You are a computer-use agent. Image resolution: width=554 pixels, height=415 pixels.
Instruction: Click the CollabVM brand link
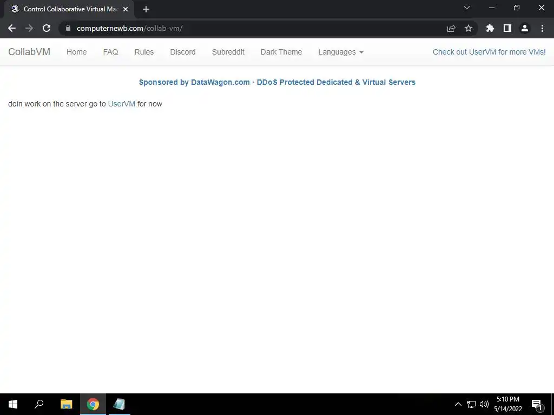[29, 52]
